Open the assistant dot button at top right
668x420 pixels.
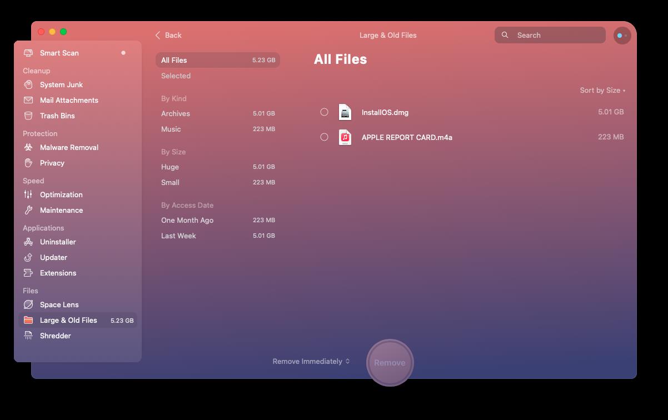tap(622, 36)
